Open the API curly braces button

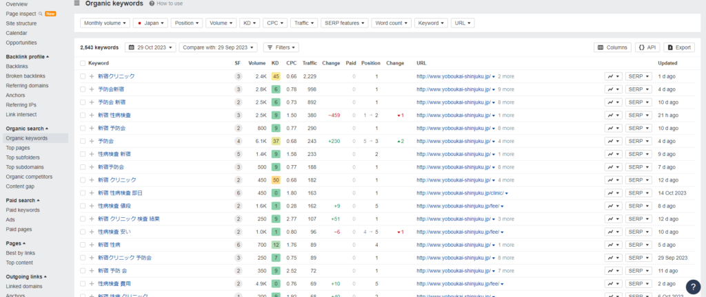(647, 47)
